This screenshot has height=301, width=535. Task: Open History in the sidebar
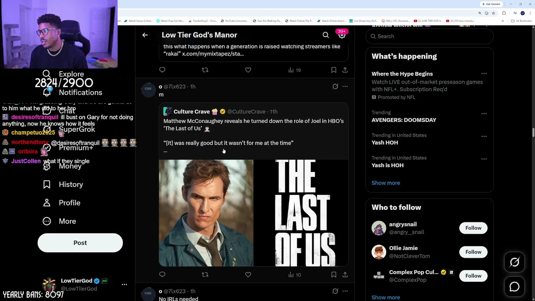tap(63, 184)
